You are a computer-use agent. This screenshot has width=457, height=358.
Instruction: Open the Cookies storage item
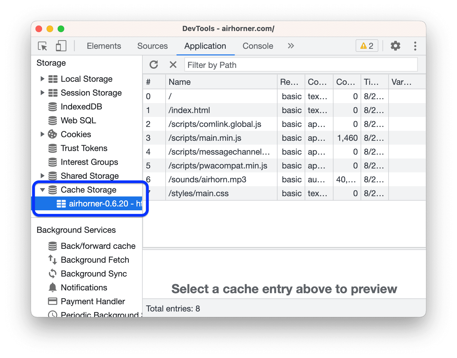tap(76, 134)
